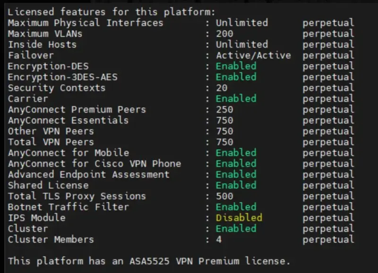This screenshot has width=378, height=273.
Task: Click the Enabled status for AnyConnect for Mobile
Action: (x=236, y=153)
